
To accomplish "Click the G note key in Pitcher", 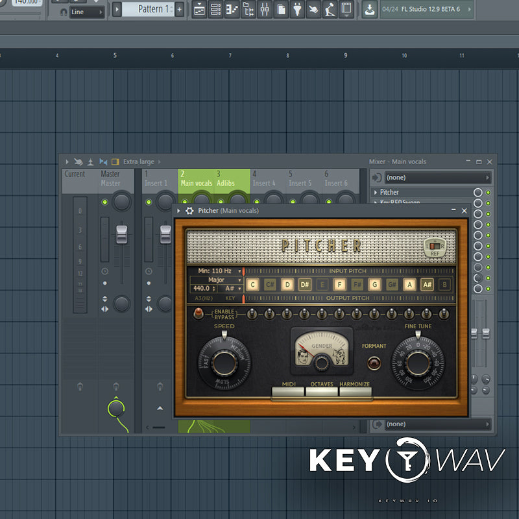I will point(375,285).
